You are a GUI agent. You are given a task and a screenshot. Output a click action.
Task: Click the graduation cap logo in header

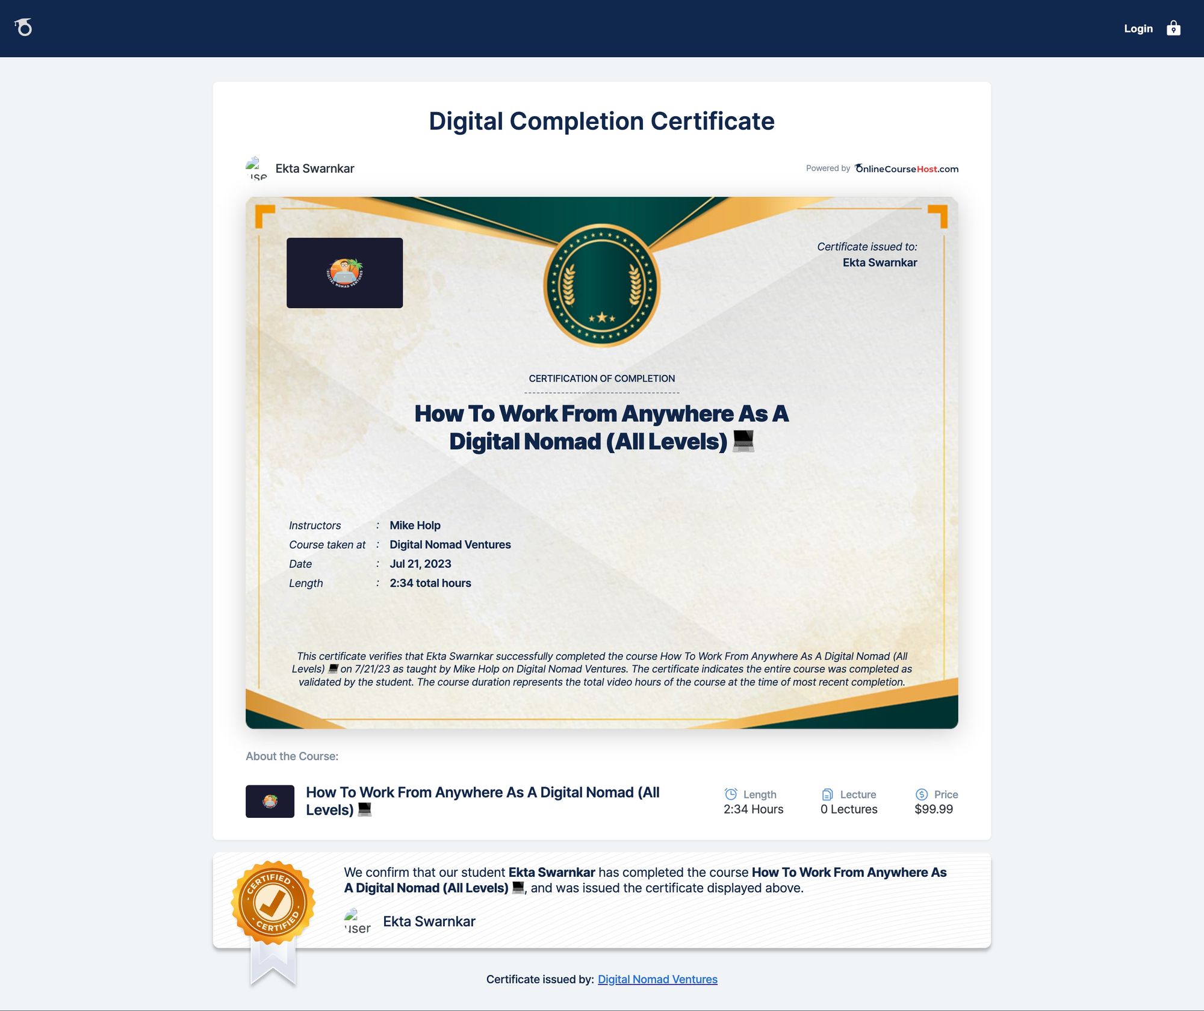(x=23, y=28)
